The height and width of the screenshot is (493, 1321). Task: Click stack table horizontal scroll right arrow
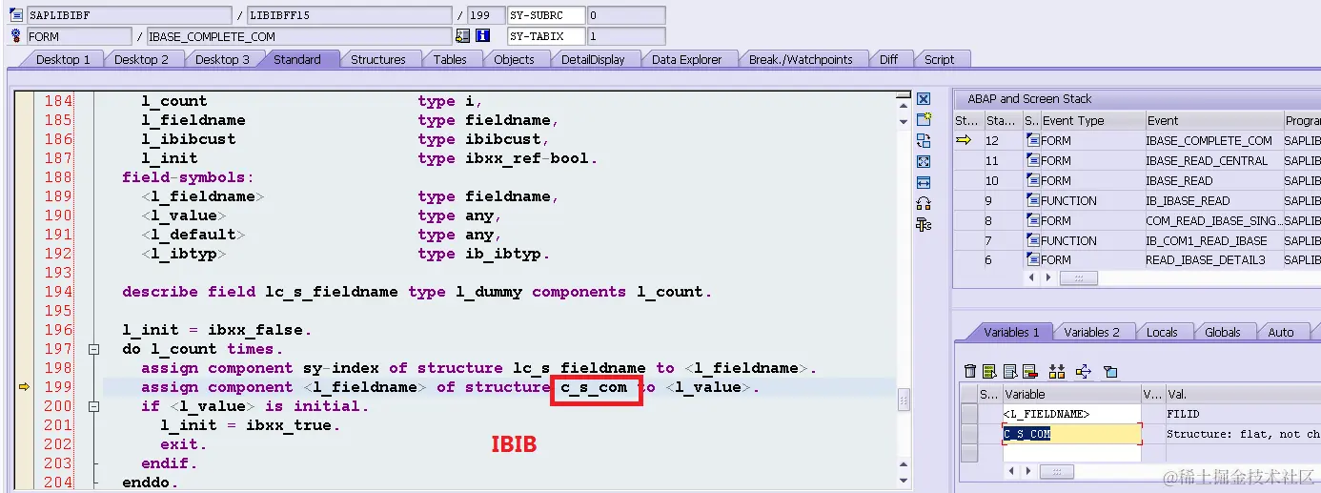click(1048, 277)
